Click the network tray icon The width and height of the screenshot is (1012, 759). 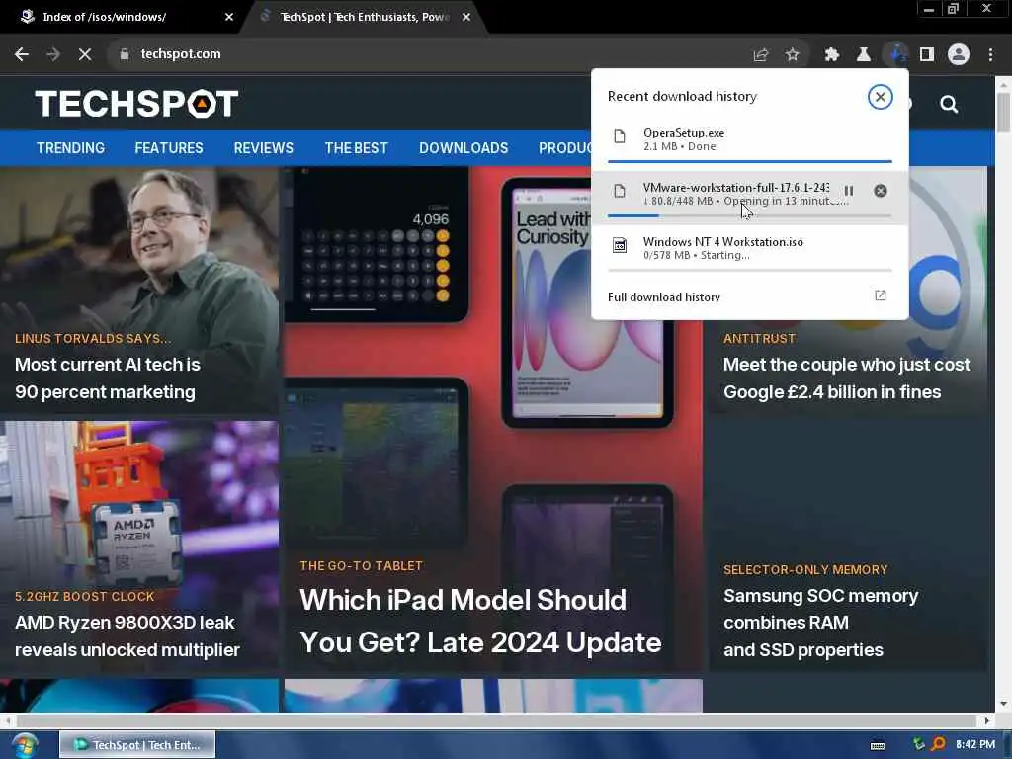click(x=919, y=744)
